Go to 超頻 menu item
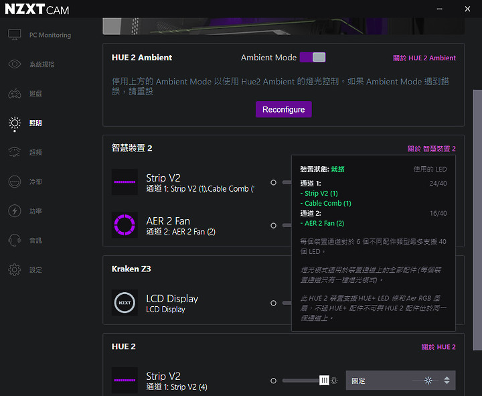The width and height of the screenshot is (482, 396). pos(35,152)
